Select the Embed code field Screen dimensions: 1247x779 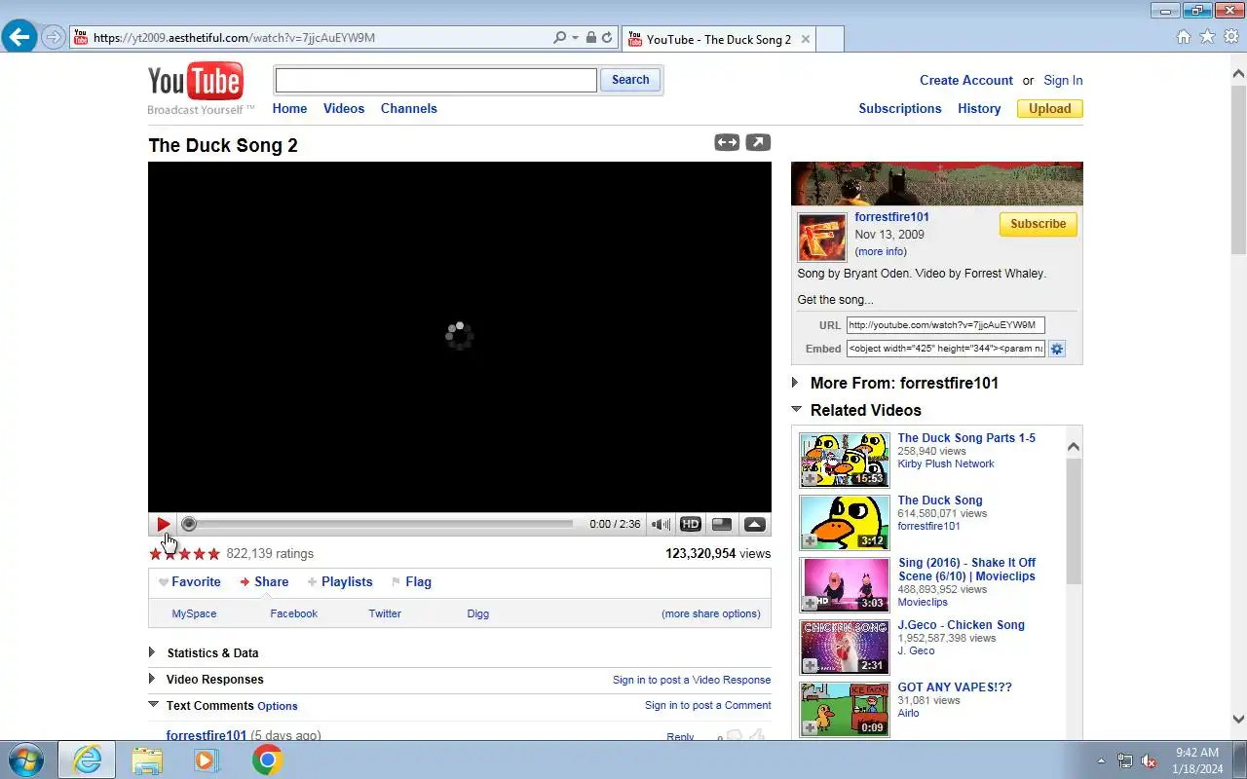click(945, 349)
